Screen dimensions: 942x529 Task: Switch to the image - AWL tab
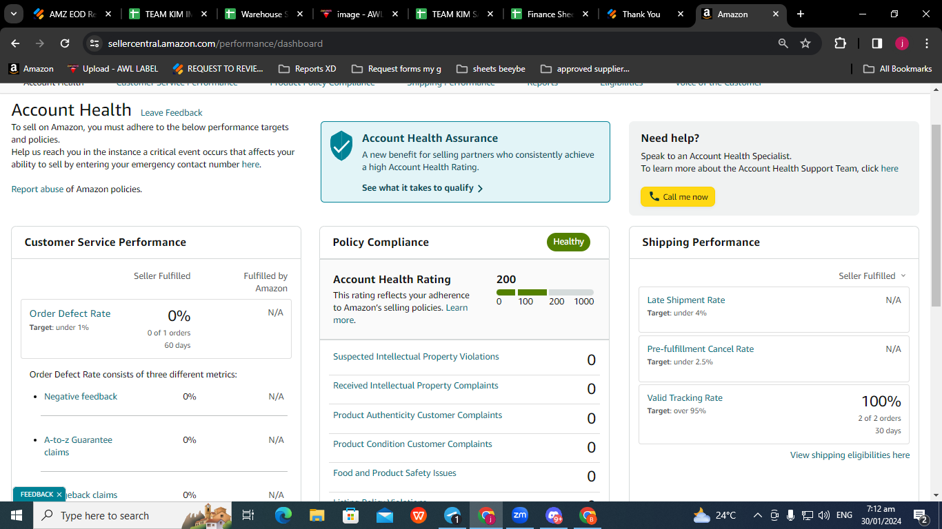[357, 14]
